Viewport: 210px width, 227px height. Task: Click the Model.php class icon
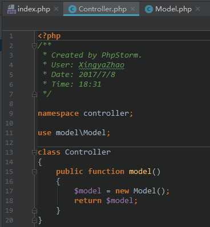pos(149,9)
